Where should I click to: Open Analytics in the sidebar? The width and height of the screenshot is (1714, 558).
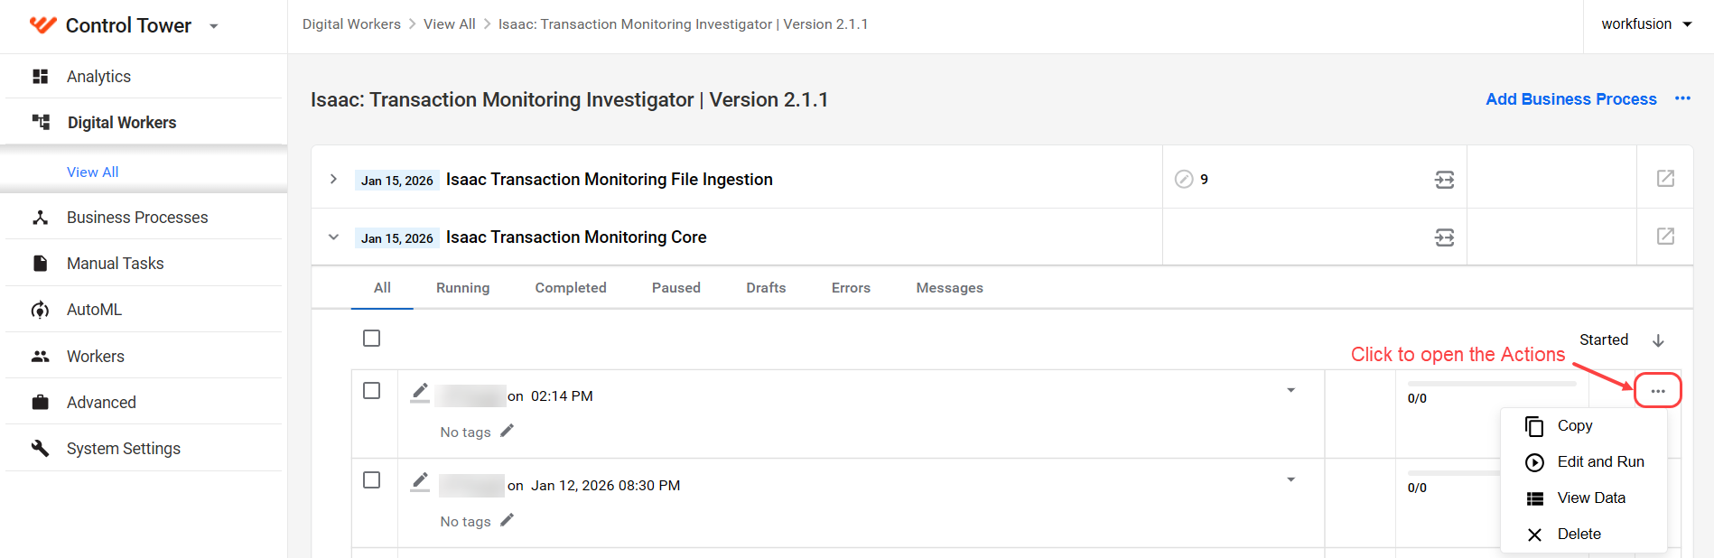point(98,77)
